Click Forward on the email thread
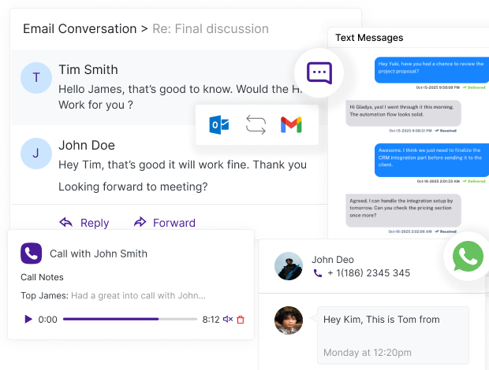The image size is (489, 370). [x=165, y=223]
